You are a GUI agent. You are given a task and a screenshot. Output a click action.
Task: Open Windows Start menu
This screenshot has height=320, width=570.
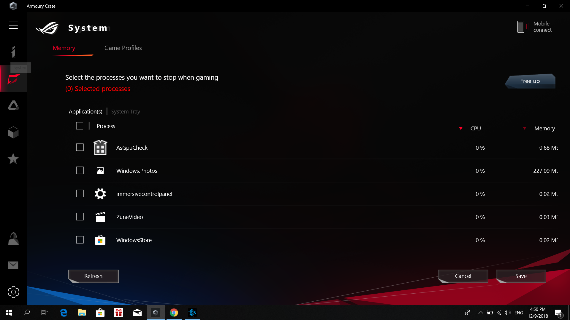[9, 313]
